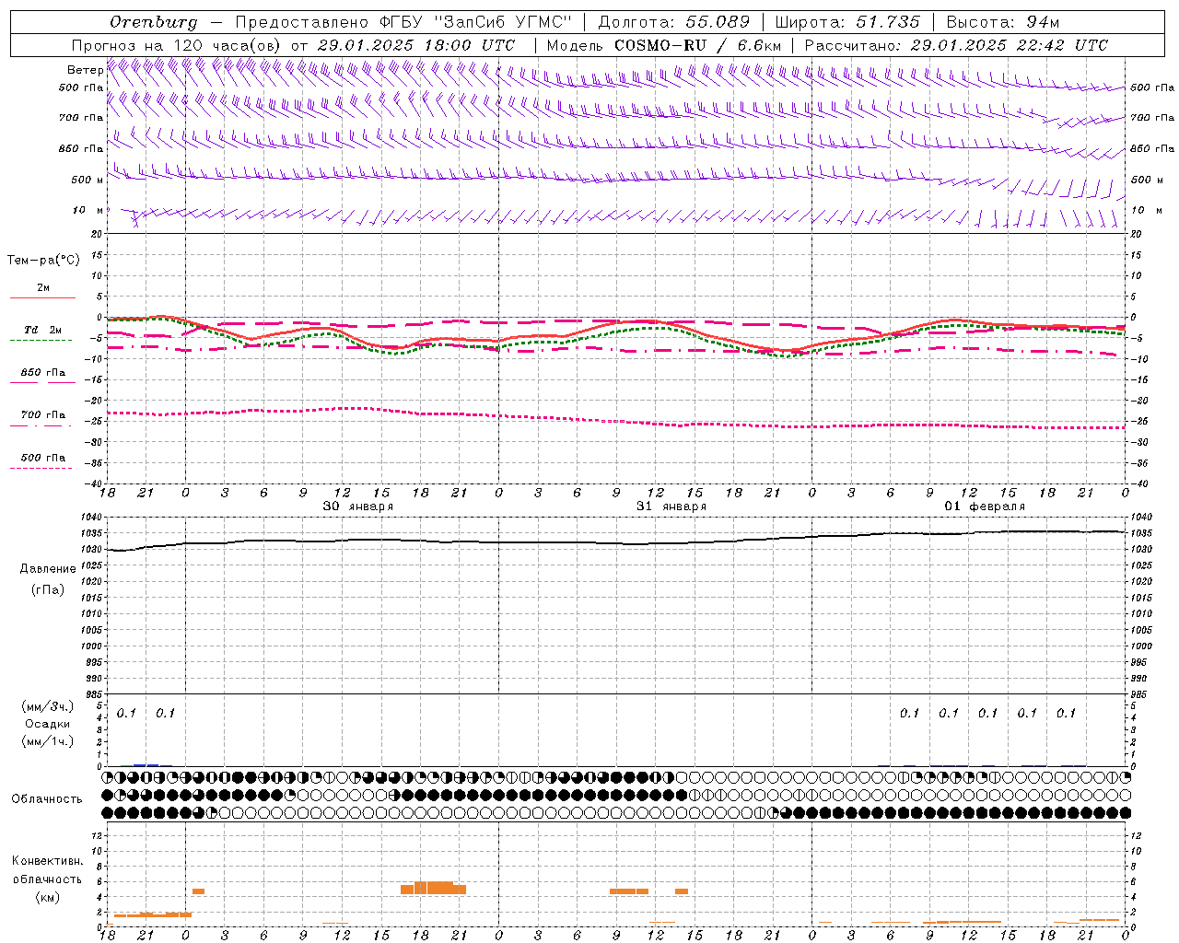Click the line sample under "2м" legend
The height and width of the screenshot is (943, 1179).
click(x=42, y=297)
